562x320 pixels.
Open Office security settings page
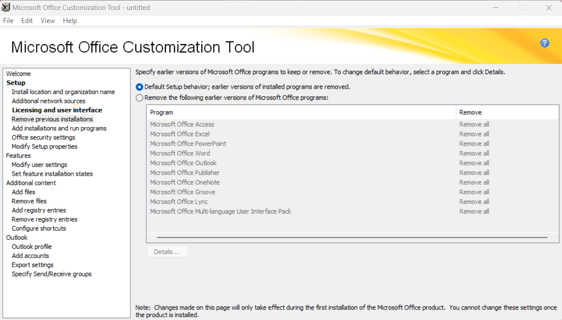click(x=43, y=137)
